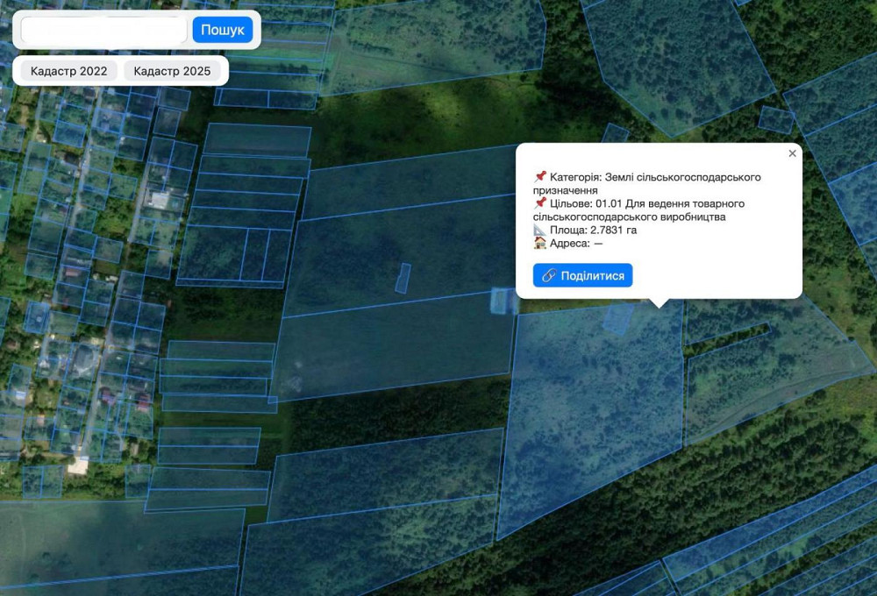
Task: Click the tiny parcel inside the highlighted plot
Action: pyautogui.click(x=617, y=318)
